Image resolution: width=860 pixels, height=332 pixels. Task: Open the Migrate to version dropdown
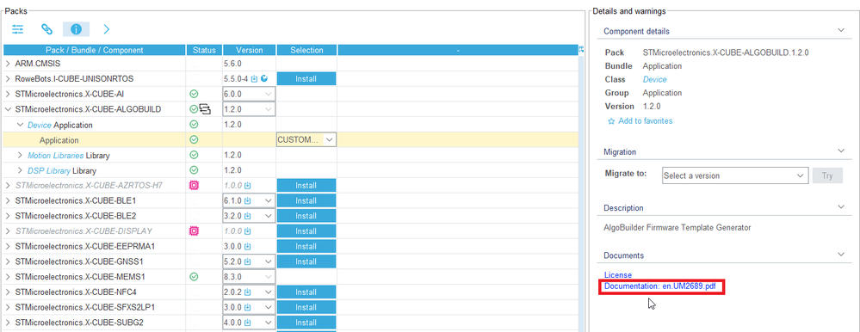(735, 175)
